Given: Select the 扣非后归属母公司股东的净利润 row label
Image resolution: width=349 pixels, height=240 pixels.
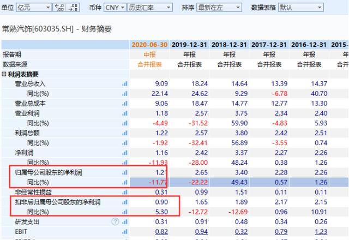Looking at the screenshot, I should click(58, 202).
